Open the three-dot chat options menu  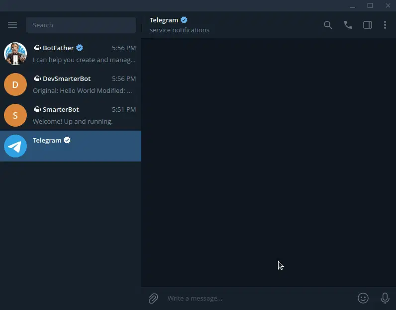(385, 25)
